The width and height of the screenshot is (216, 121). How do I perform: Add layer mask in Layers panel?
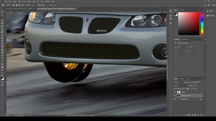[189, 115]
